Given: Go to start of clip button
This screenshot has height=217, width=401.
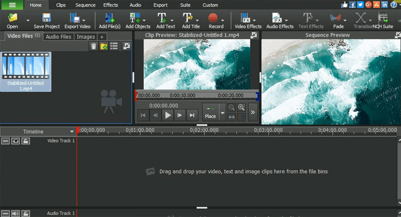Looking at the screenshot, I should pos(143,115).
